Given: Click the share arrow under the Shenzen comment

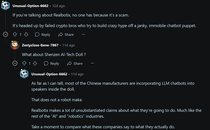Looking at the screenshot, I should click(69, 63).
